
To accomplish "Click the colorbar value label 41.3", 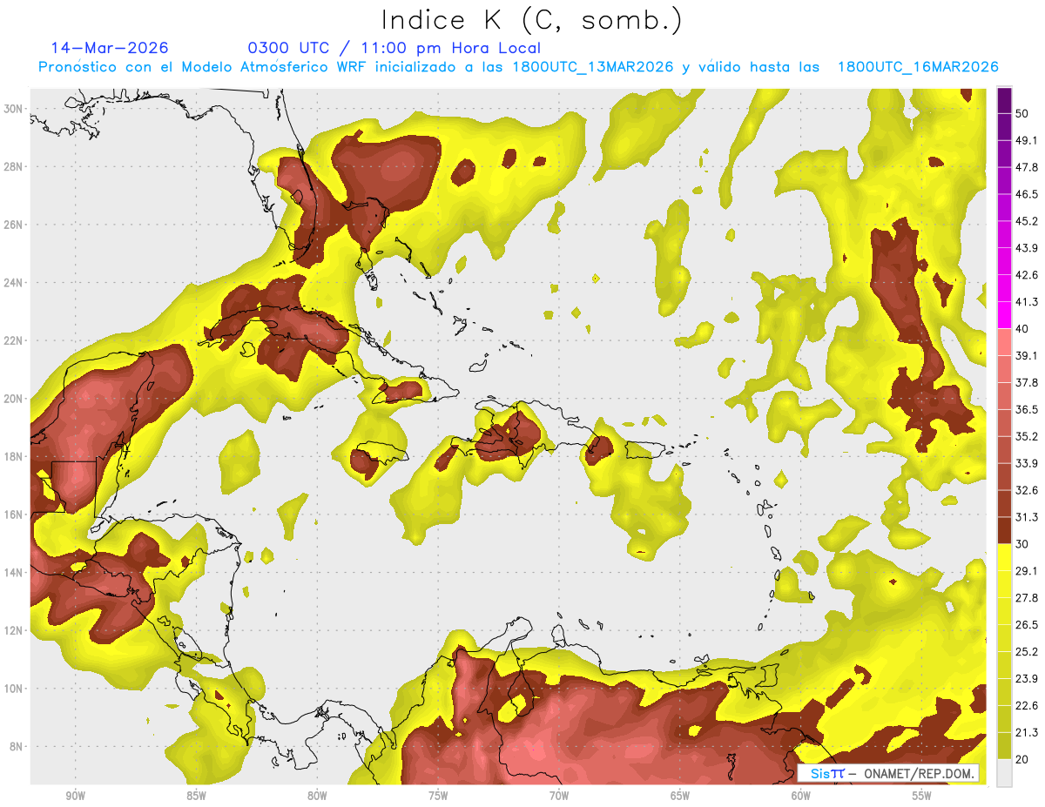I will coord(1027,302).
